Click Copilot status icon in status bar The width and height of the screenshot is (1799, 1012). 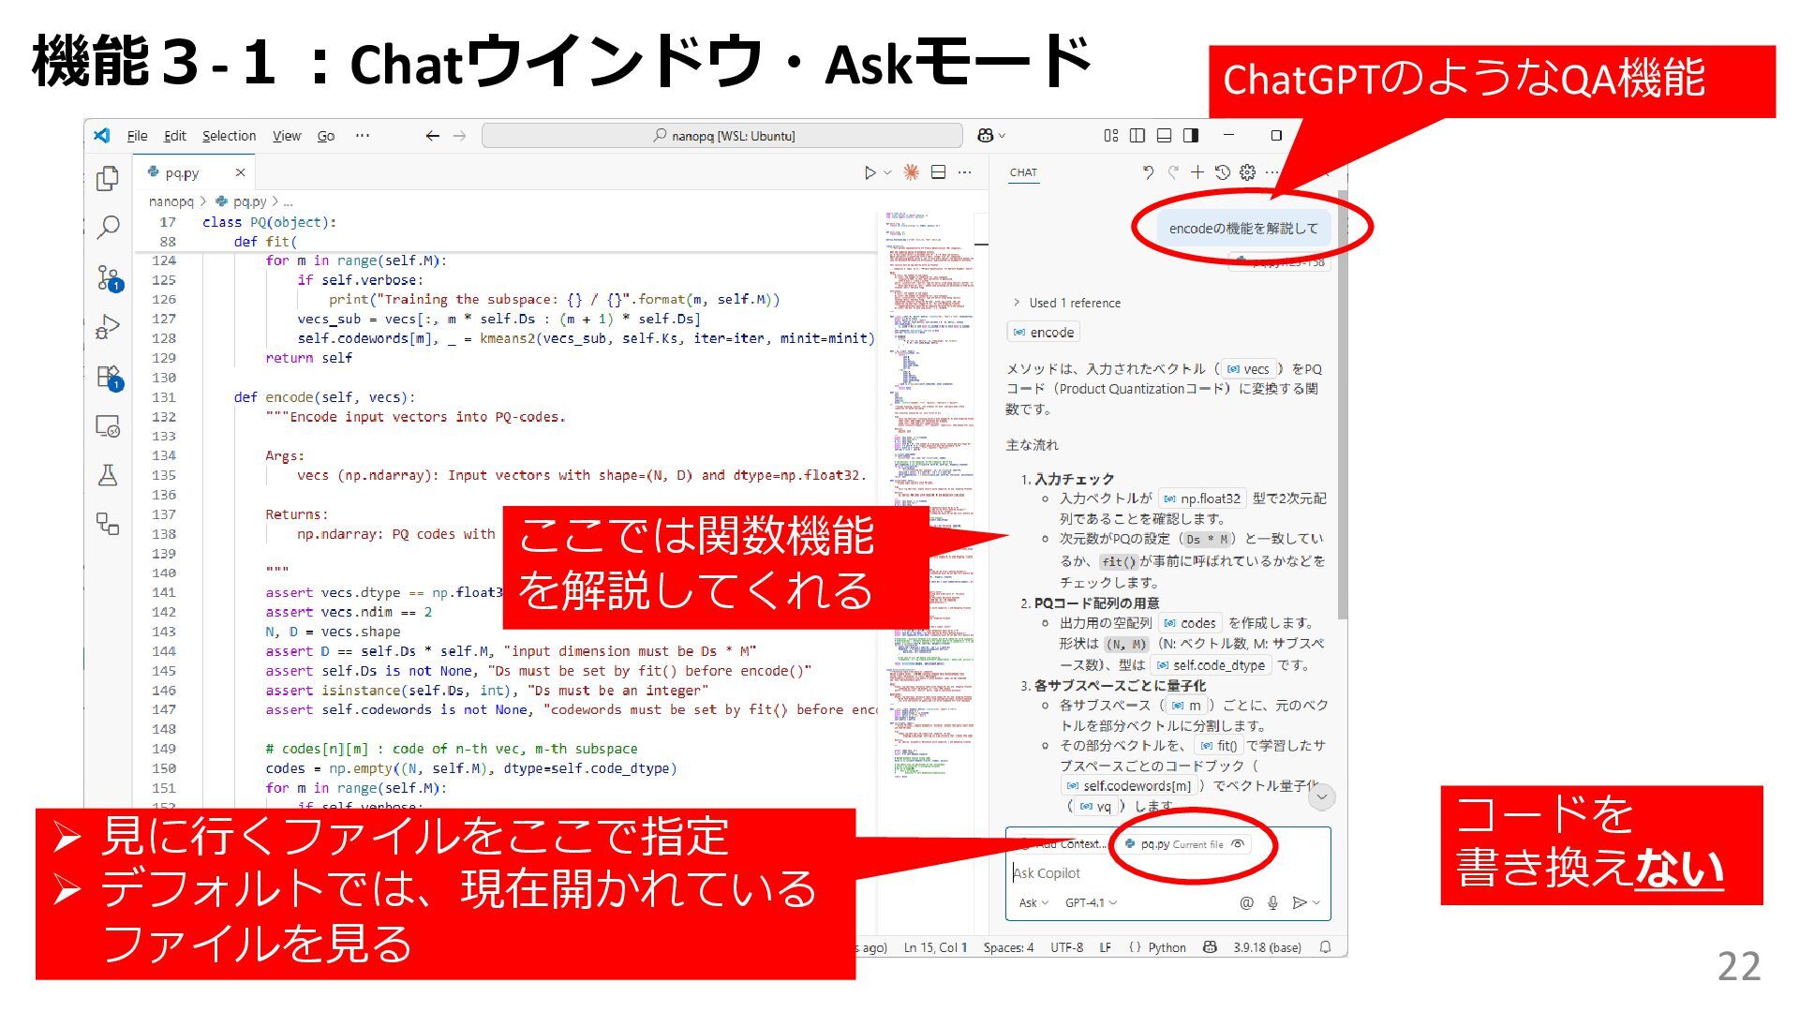[x=1210, y=947]
